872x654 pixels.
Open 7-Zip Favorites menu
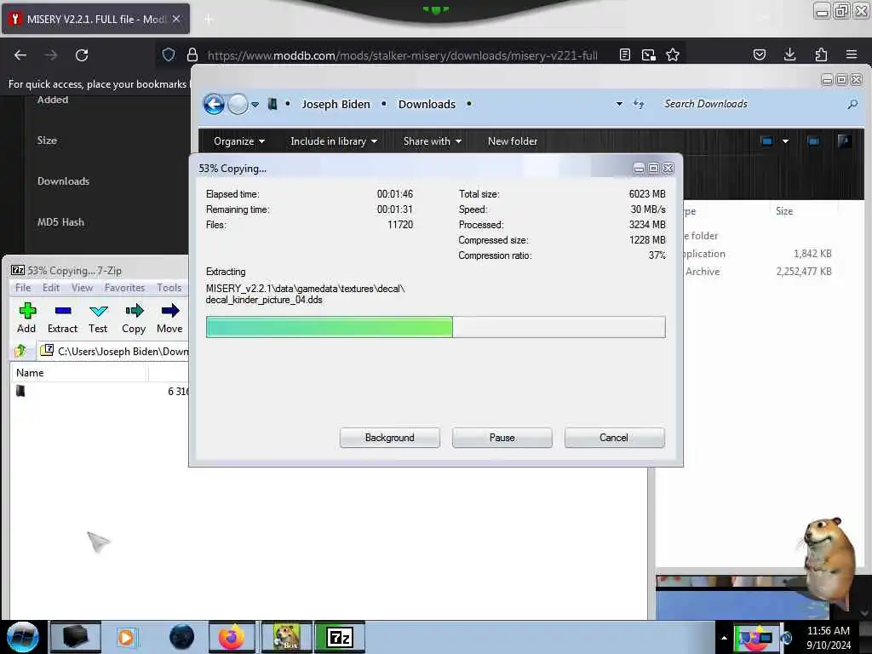[124, 288]
